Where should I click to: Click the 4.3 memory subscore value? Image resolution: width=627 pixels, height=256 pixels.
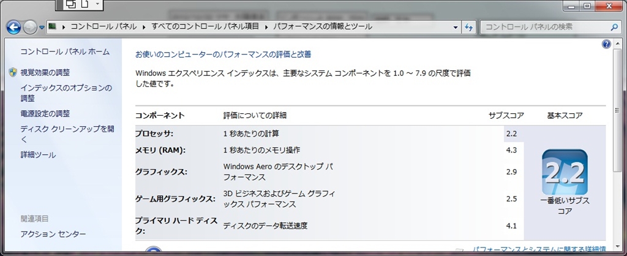(511, 151)
